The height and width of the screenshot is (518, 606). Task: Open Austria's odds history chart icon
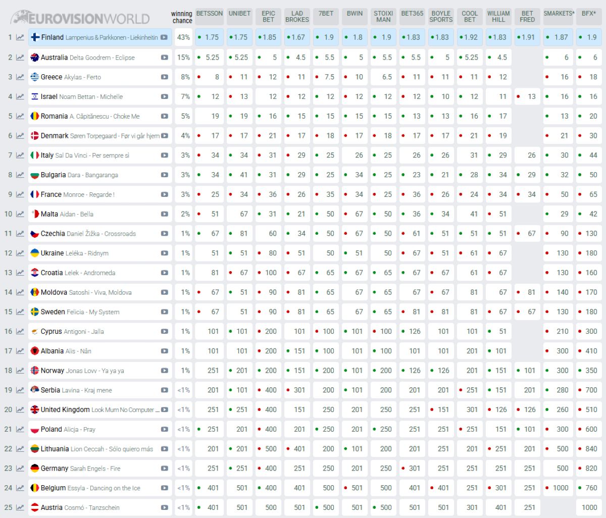20,508
